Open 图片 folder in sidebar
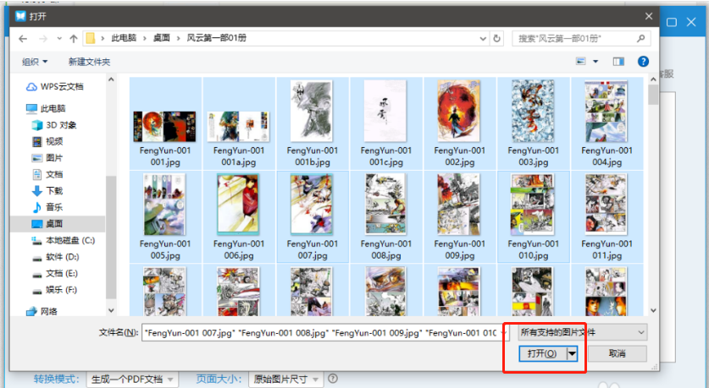 click(x=48, y=158)
